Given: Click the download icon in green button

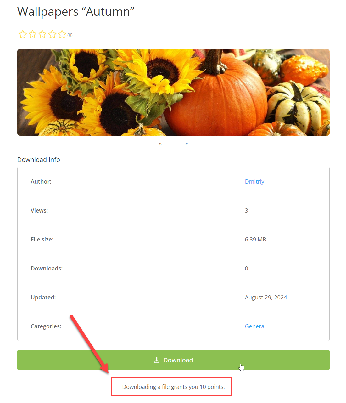Looking at the screenshot, I should (x=157, y=360).
